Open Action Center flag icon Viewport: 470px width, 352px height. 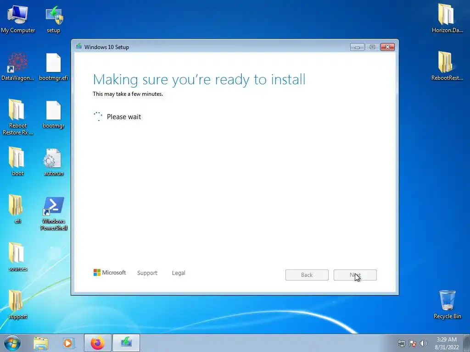coord(413,343)
